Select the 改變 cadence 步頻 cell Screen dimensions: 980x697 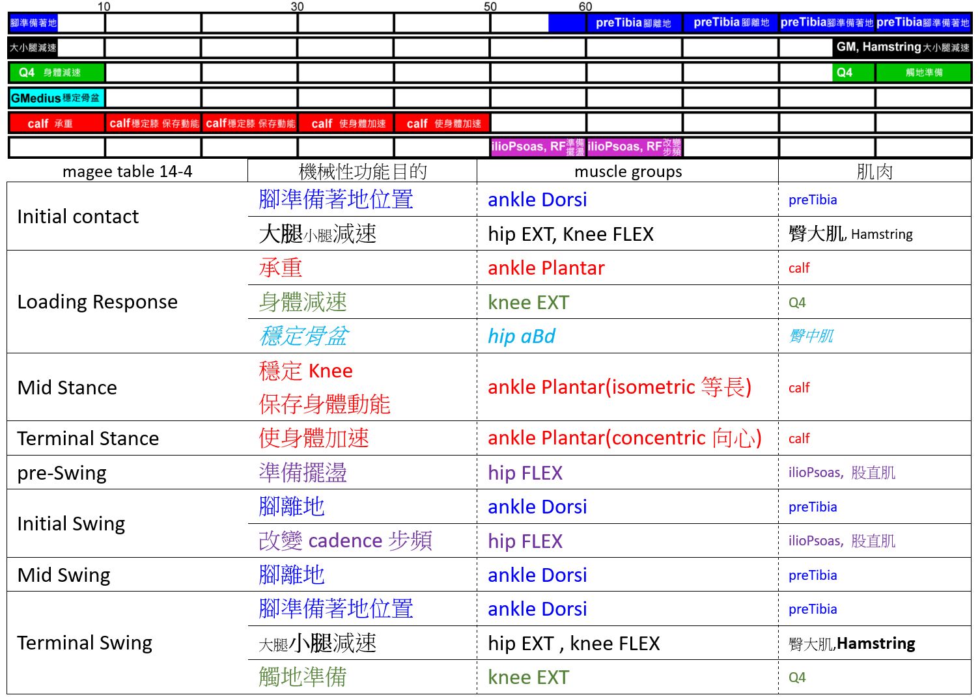tap(345, 541)
